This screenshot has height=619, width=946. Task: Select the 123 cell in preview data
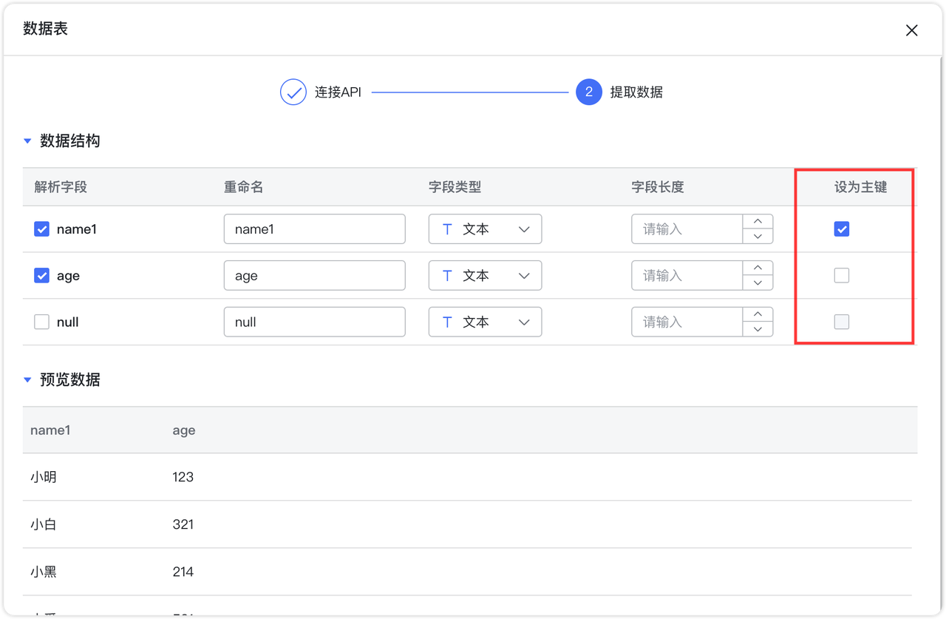tap(183, 477)
